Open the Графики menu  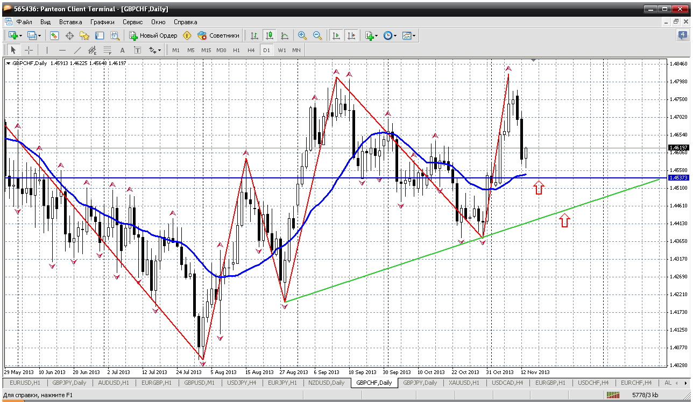click(x=102, y=22)
